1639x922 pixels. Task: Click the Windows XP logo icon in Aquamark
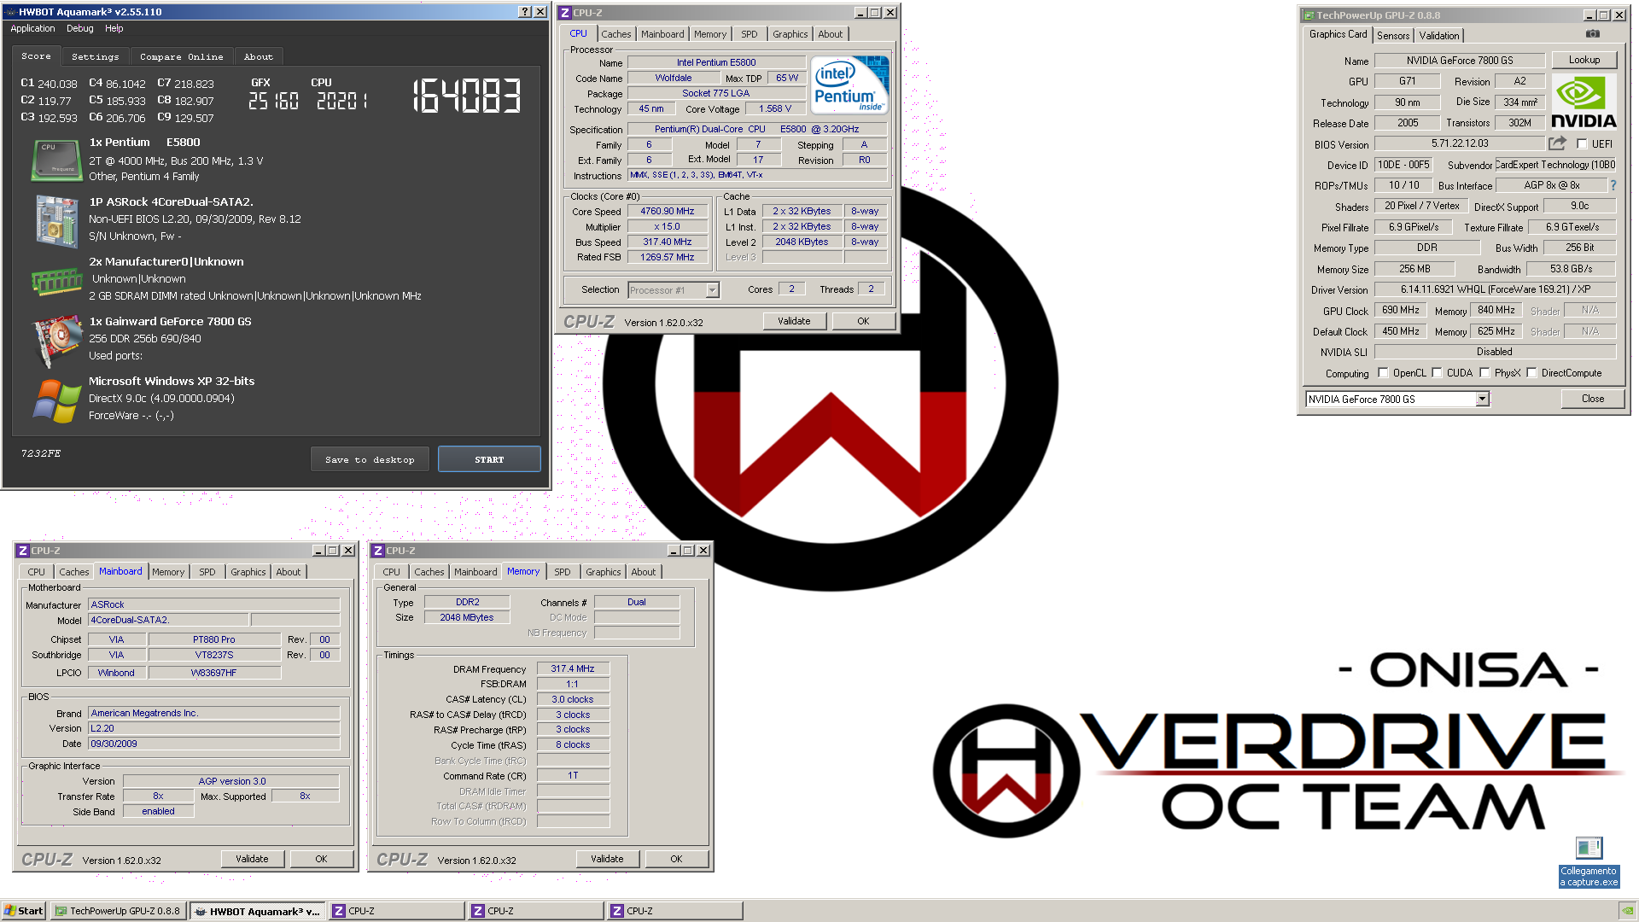click(x=56, y=400)
